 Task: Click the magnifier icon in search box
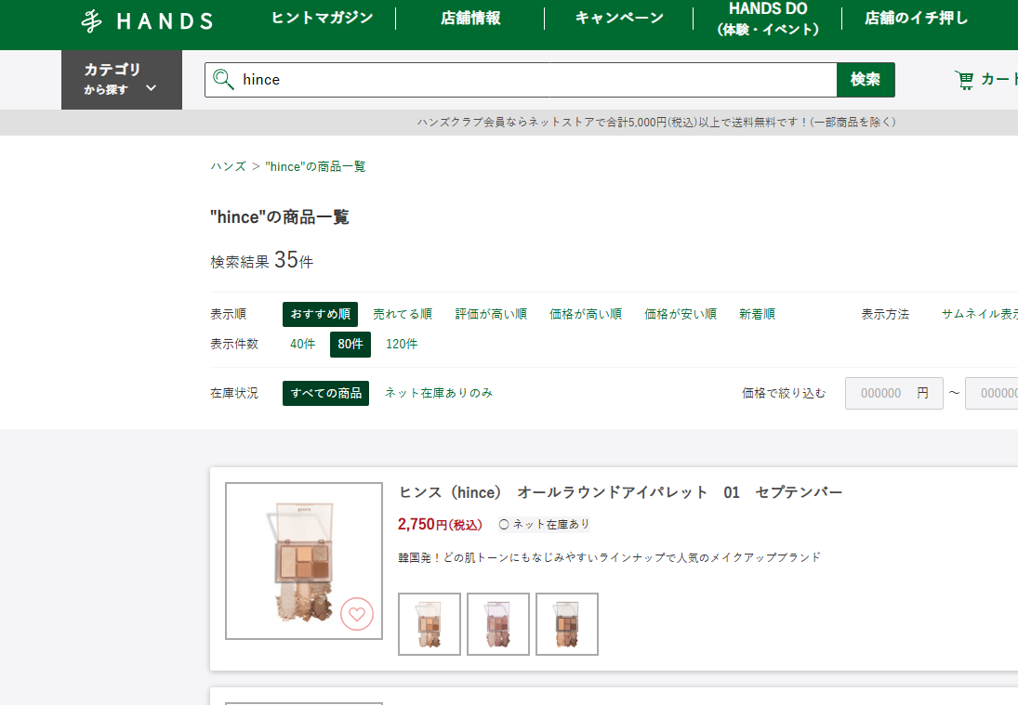(x=223, y=80)
